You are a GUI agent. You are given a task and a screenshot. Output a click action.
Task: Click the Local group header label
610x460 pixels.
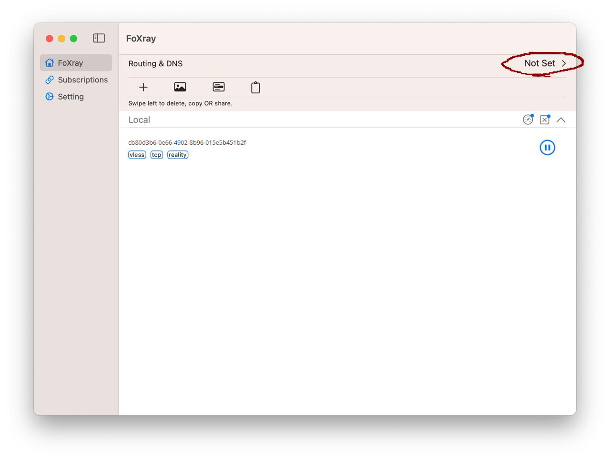(139, 120)
